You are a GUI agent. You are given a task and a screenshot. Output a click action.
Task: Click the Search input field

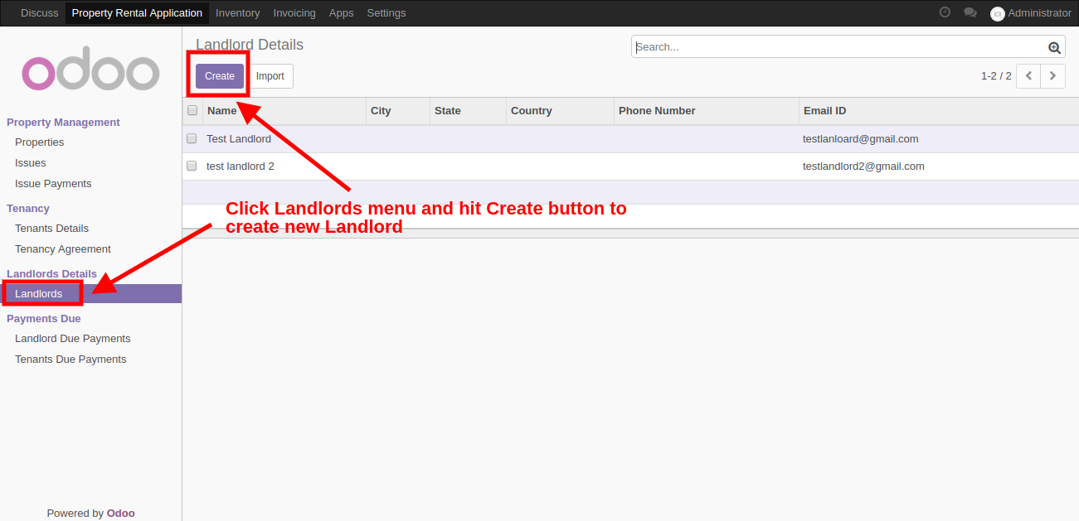pyautogui.click(x=838, y=47)
